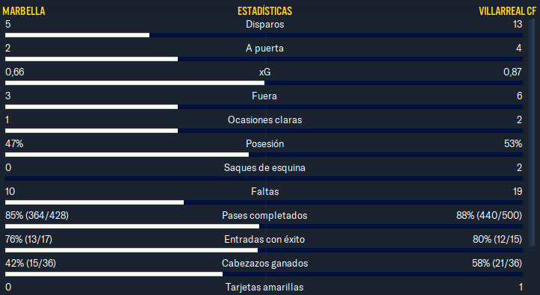The image size is (540, 295).
Task: Select the Pases completados label
Action: tap(264, 216)
